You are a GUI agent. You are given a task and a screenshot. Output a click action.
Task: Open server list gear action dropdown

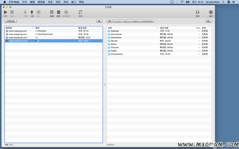(99, 21)
